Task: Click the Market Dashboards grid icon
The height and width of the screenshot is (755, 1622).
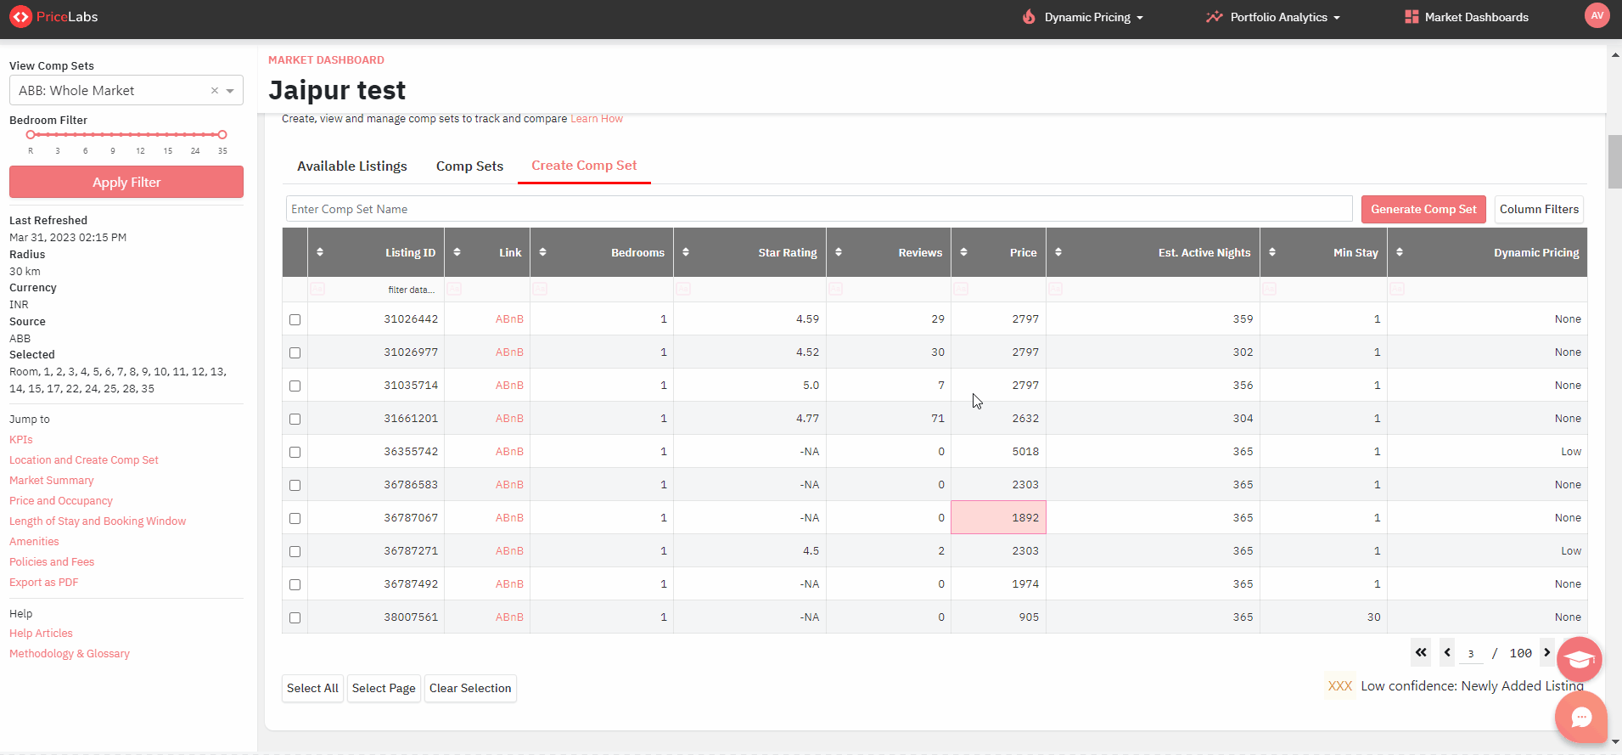Action: [x=1412, y=17]
